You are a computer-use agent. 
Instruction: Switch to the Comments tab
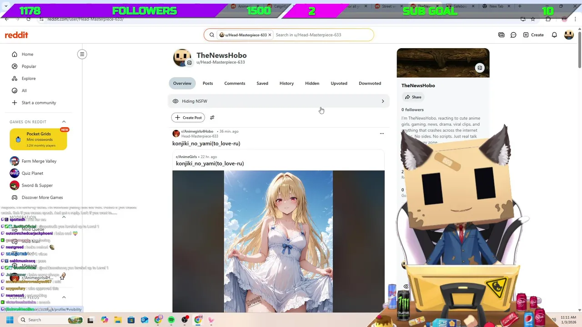pos(235,84)
